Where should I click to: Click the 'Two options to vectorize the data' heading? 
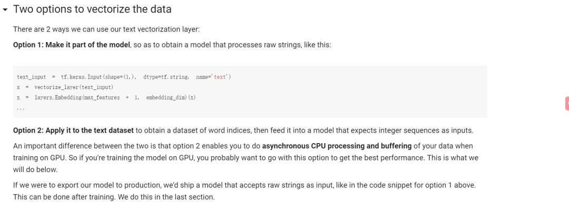tap(92, 9)
